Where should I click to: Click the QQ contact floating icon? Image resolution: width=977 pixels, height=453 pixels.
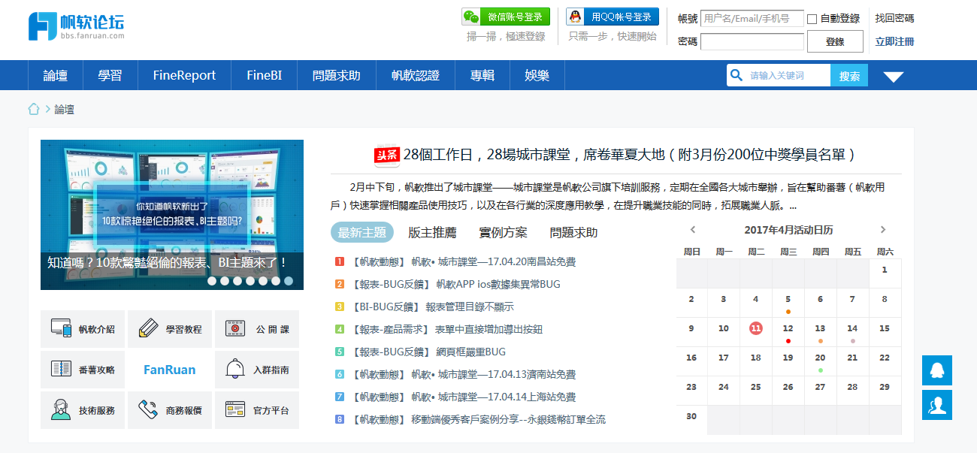[937, 370]
